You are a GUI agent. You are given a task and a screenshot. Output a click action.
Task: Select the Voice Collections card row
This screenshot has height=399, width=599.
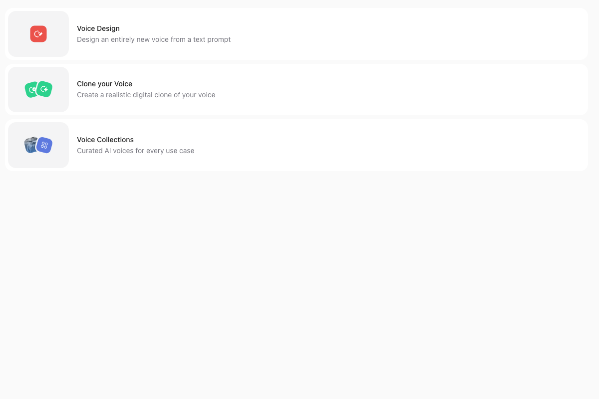click(297, 145)
